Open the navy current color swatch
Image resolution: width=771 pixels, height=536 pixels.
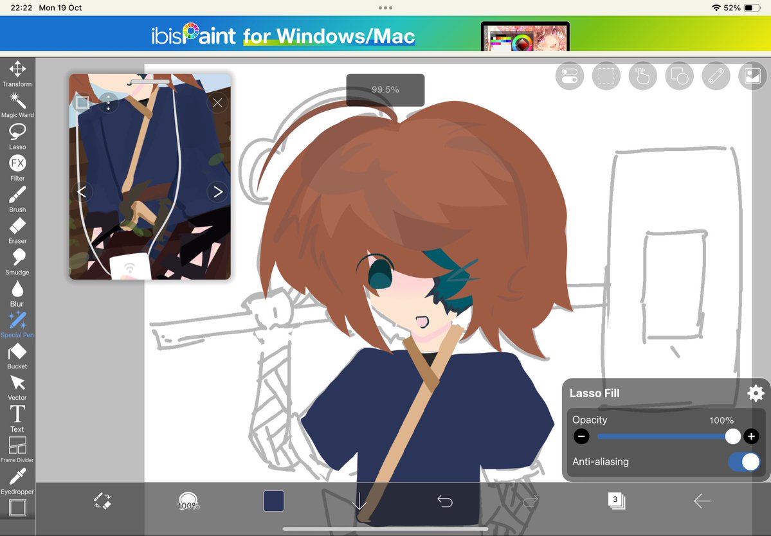pos(273,501)
